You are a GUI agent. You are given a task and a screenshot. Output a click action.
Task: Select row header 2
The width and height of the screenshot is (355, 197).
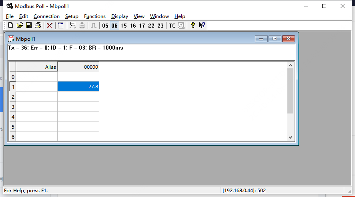point(13,97)
